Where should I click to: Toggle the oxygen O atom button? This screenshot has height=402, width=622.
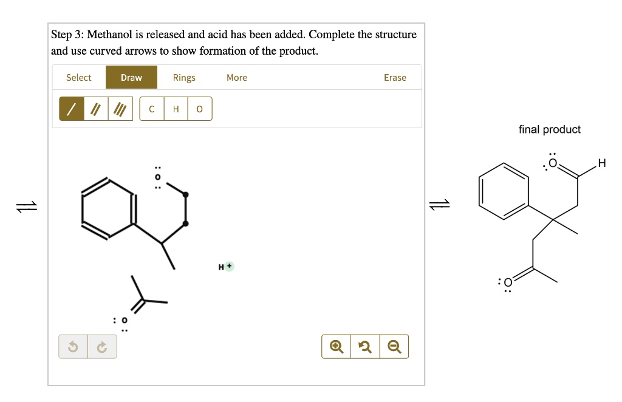[199, 109]
